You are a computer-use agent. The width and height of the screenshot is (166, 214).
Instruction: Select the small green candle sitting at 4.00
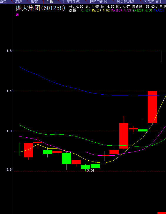(143, 130)
